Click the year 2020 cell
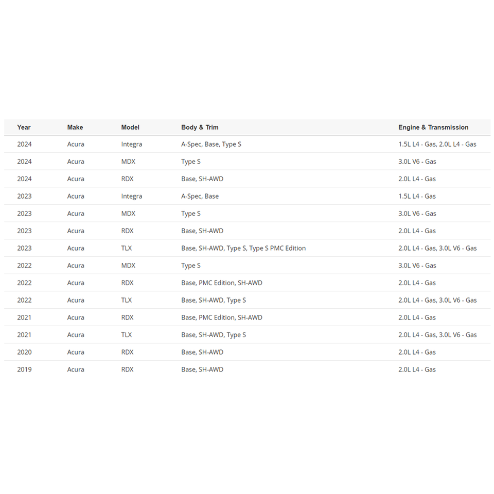Screen dimensions: 494x494 click(x=24, y=352)
